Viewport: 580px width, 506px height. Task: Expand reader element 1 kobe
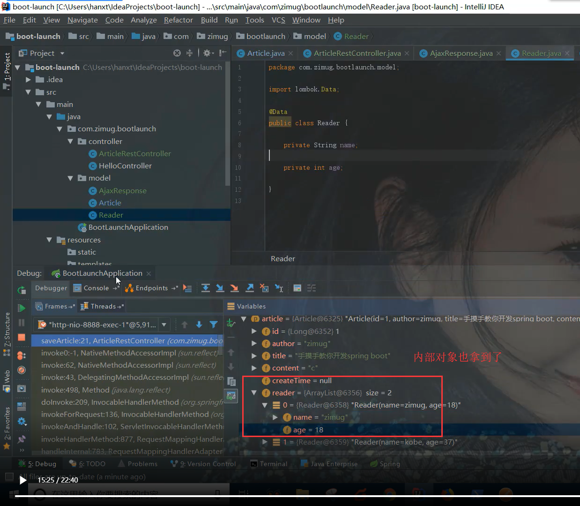[265, 442]
